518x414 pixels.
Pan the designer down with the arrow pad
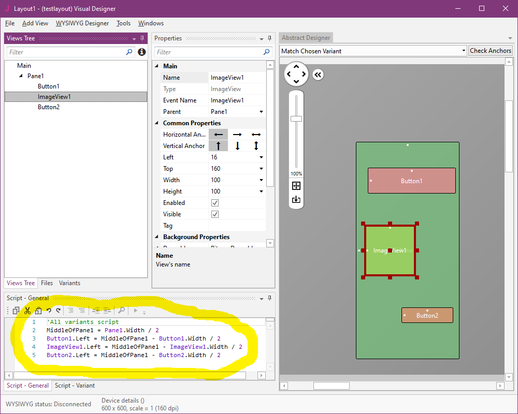(x=296, y=82)
